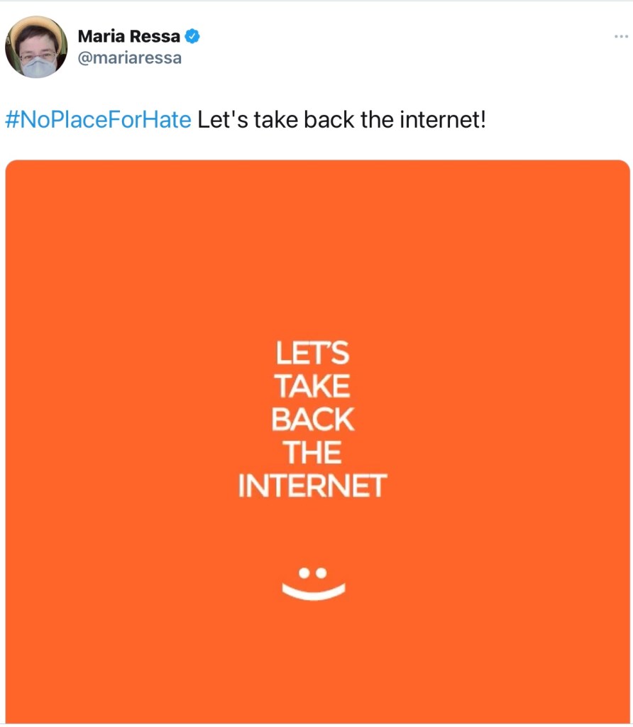633x727 pixels.
Task: Click the blue verified badge
Action: [x=192, y=36]
